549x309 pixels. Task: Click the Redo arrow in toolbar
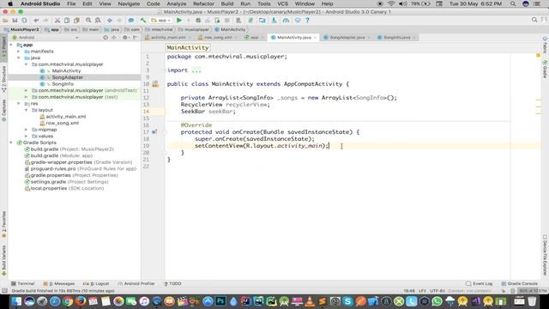[45, 21]
